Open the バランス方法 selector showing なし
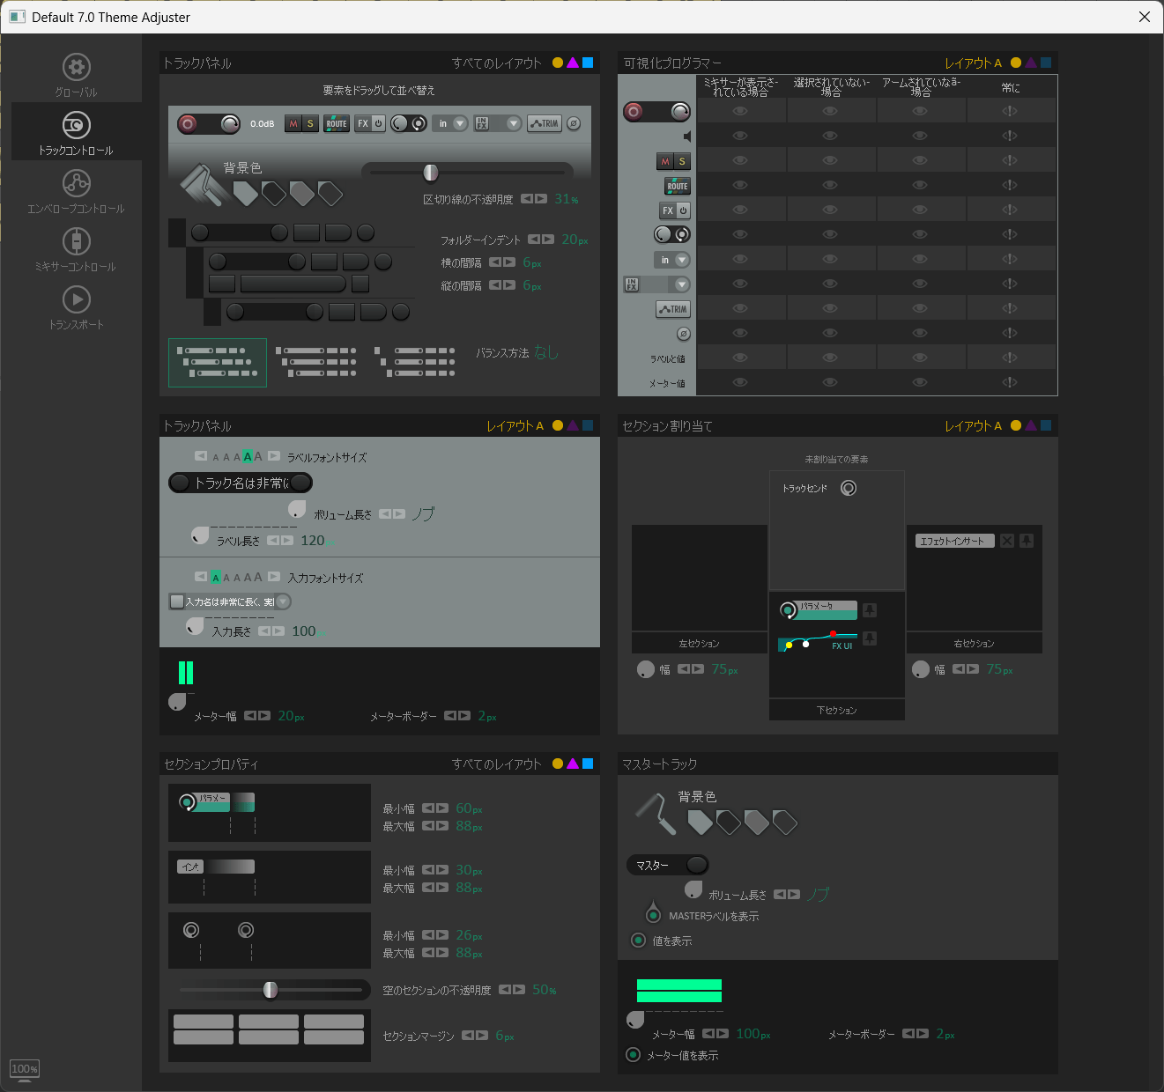Viewport: 1164px width, 1092px height. click(546, 352)
